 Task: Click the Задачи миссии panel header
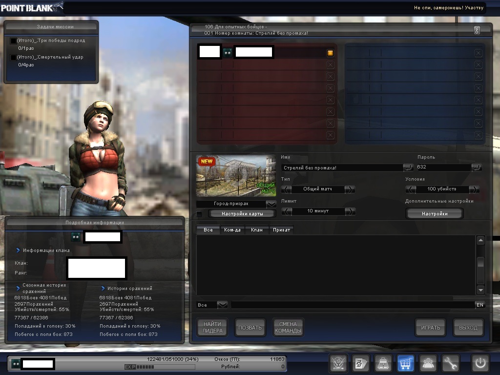coord(51,27)
